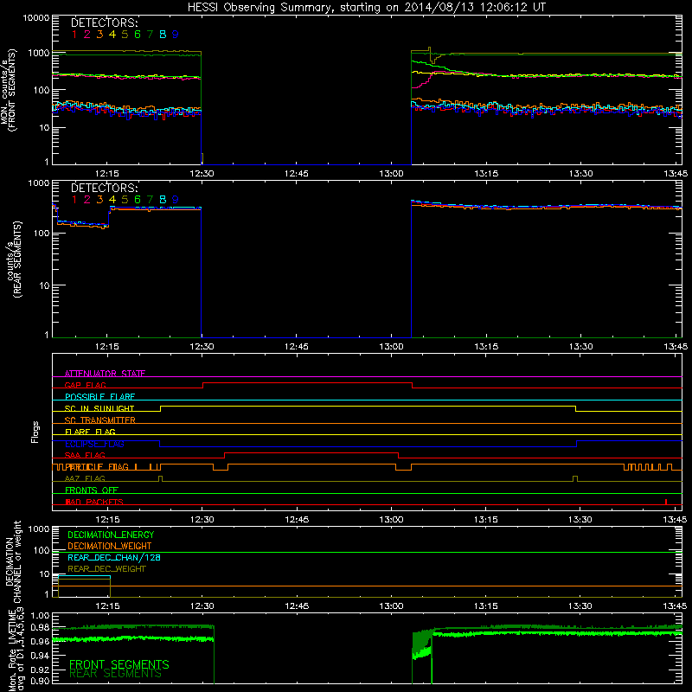Click the AAZ_FLAG label
The width and height of the screenshot is (692, 692).
click(85, 478)
